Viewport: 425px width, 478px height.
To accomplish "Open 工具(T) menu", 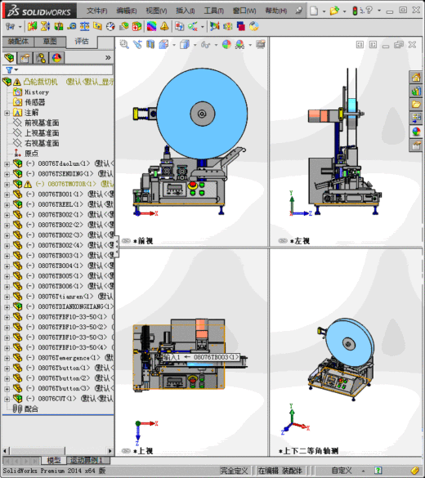I will 213,11.
